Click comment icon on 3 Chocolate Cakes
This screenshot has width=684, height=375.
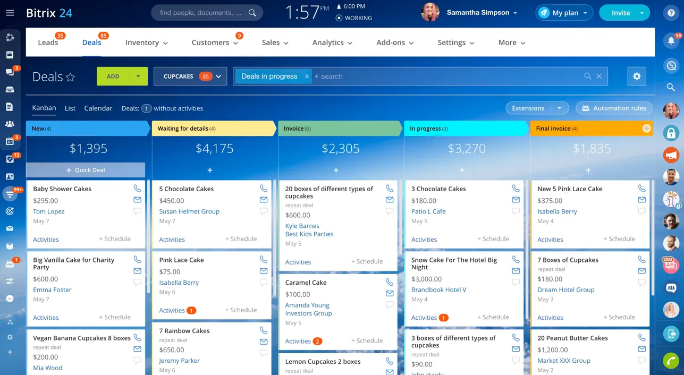click(x=516, y=211)
